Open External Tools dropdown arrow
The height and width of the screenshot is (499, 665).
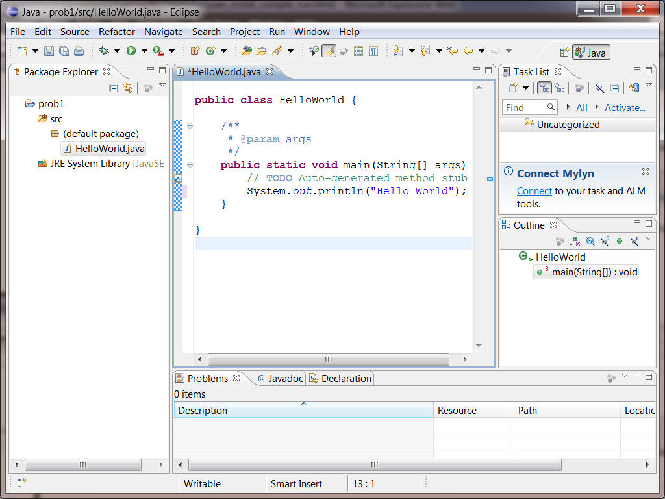click(x=171, y=51)
